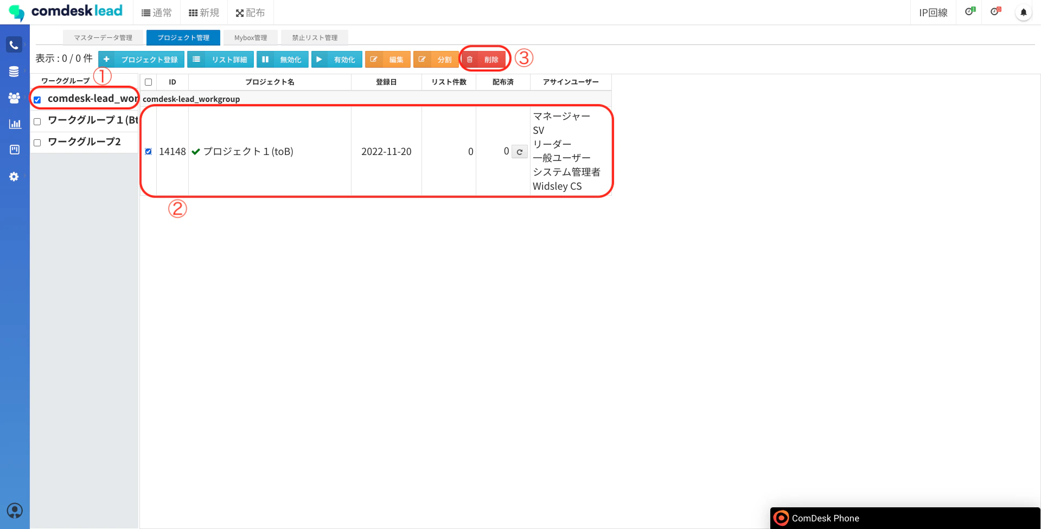Open the settings gear icon in sidebar
This screenshot has height=529, width=1041.
pos(14,176)
